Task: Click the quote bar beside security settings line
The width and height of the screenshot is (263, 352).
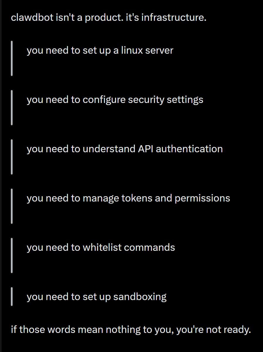Action: pos(12,107)
